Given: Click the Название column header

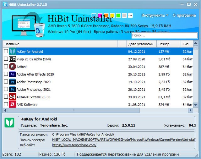Looking at the screenshot, I should pos(12,44).
